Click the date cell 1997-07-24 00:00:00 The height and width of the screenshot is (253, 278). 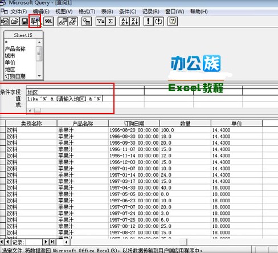click(134, 213)
